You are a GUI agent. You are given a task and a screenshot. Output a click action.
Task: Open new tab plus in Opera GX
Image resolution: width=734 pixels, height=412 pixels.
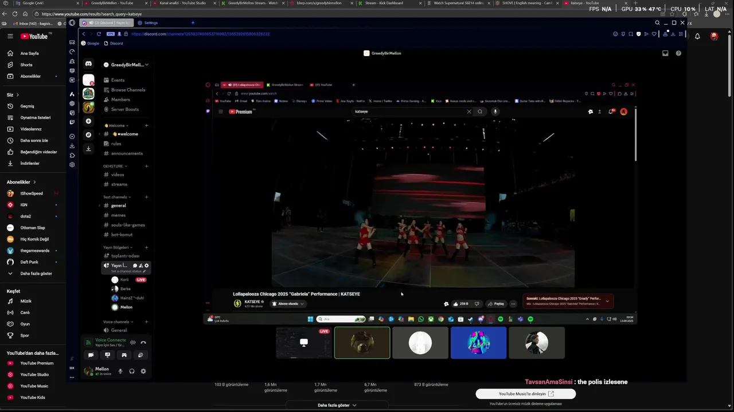click(193, 23)
